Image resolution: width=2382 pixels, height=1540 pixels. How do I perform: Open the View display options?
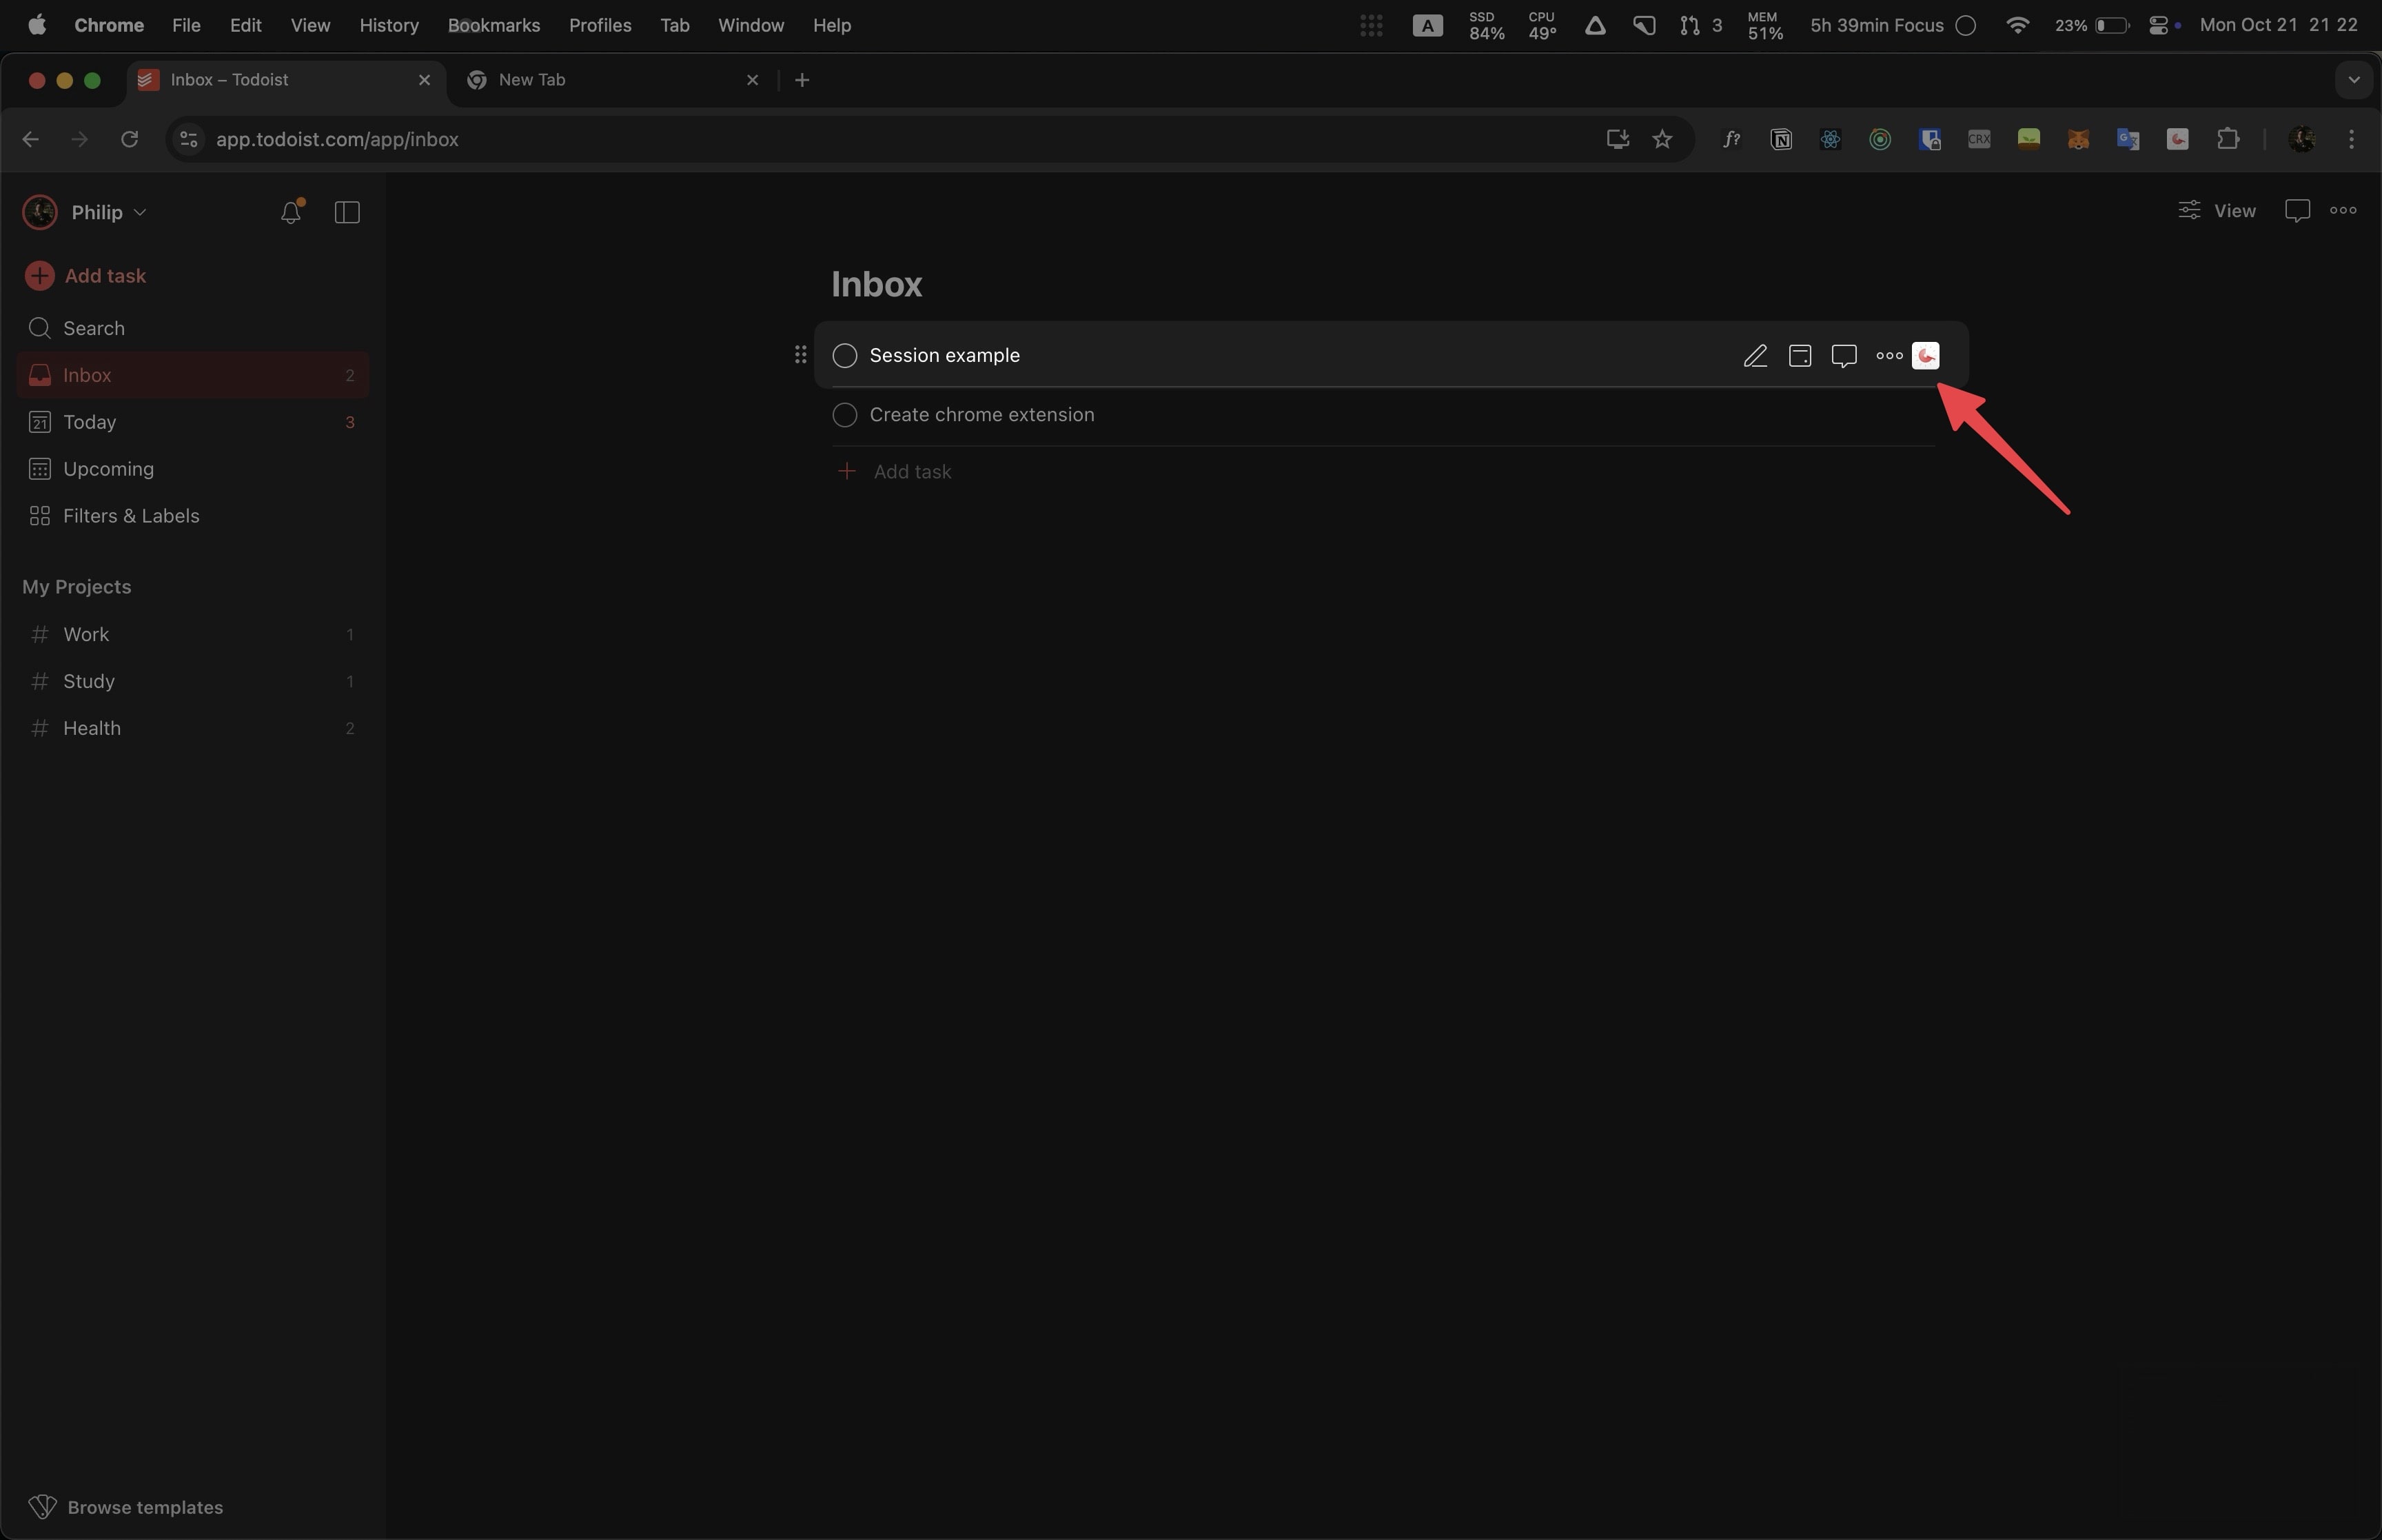pyautogui.click(x=2216, y=211)
